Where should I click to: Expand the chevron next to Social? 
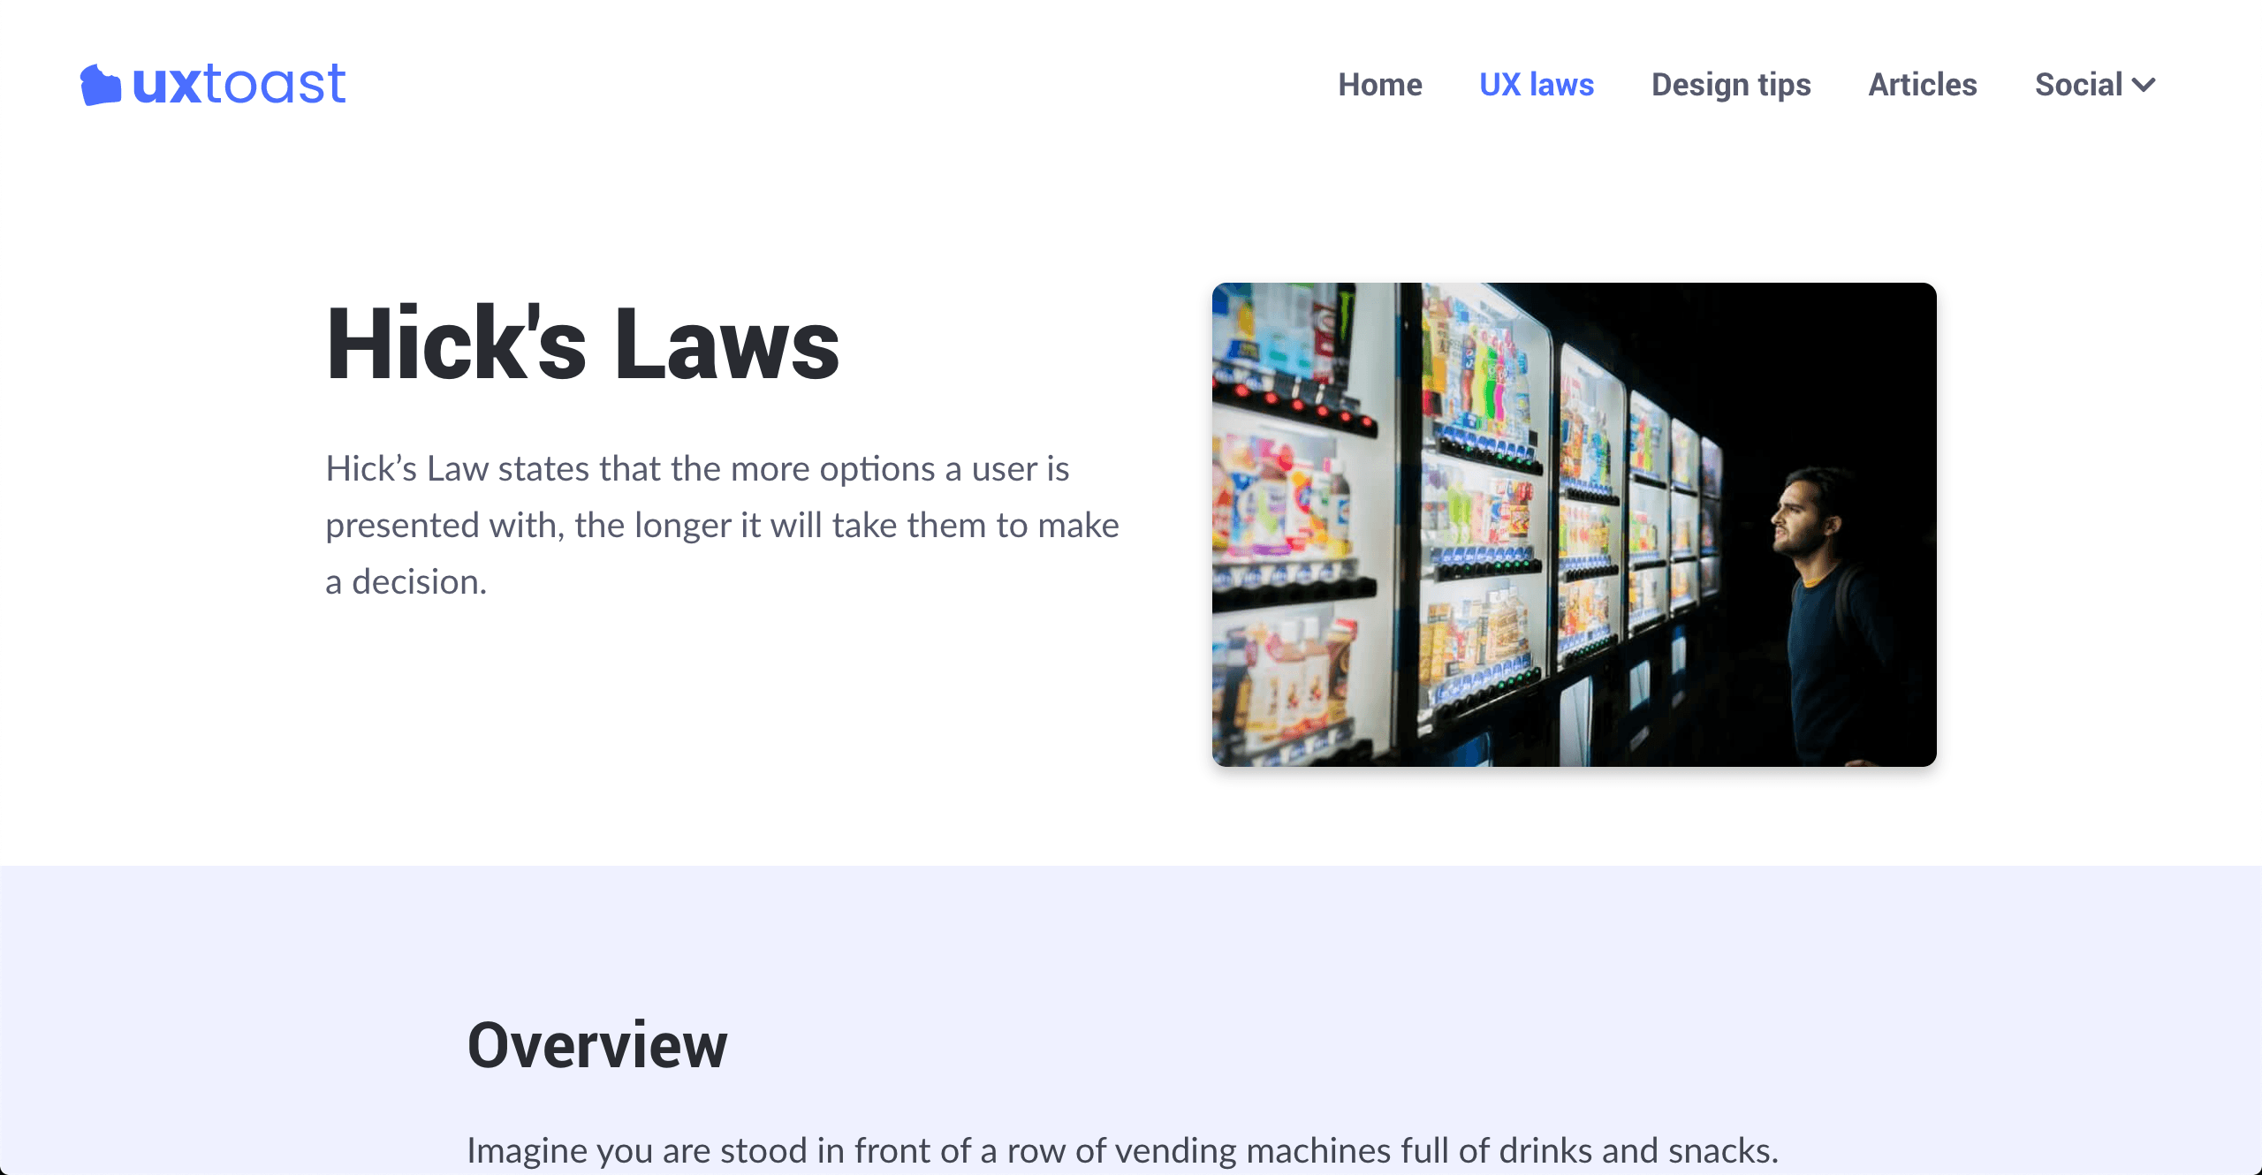pyautogui.click(x=2144, y=85)
